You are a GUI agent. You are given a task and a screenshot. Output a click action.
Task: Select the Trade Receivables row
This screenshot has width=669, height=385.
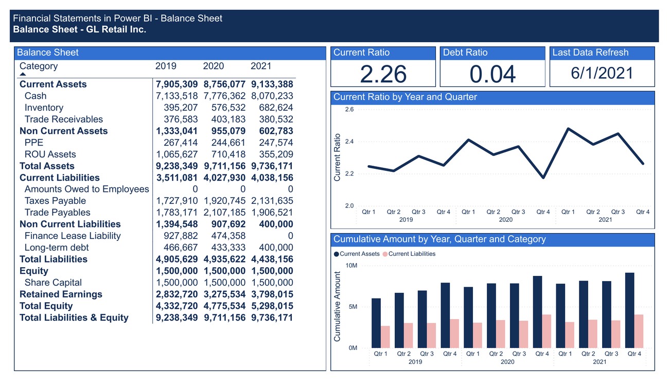(x=64, y=119)
